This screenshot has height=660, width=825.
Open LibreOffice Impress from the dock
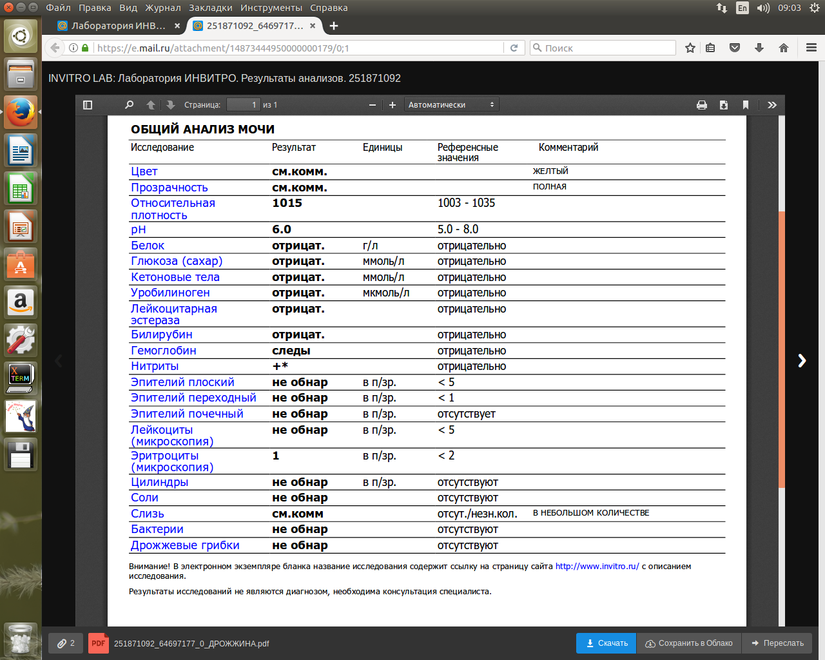pos(21,227)
